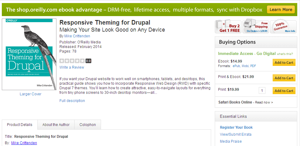Click the Responsive Theming book cover image
The image size is (300, 146).
(x=29, y=54)
